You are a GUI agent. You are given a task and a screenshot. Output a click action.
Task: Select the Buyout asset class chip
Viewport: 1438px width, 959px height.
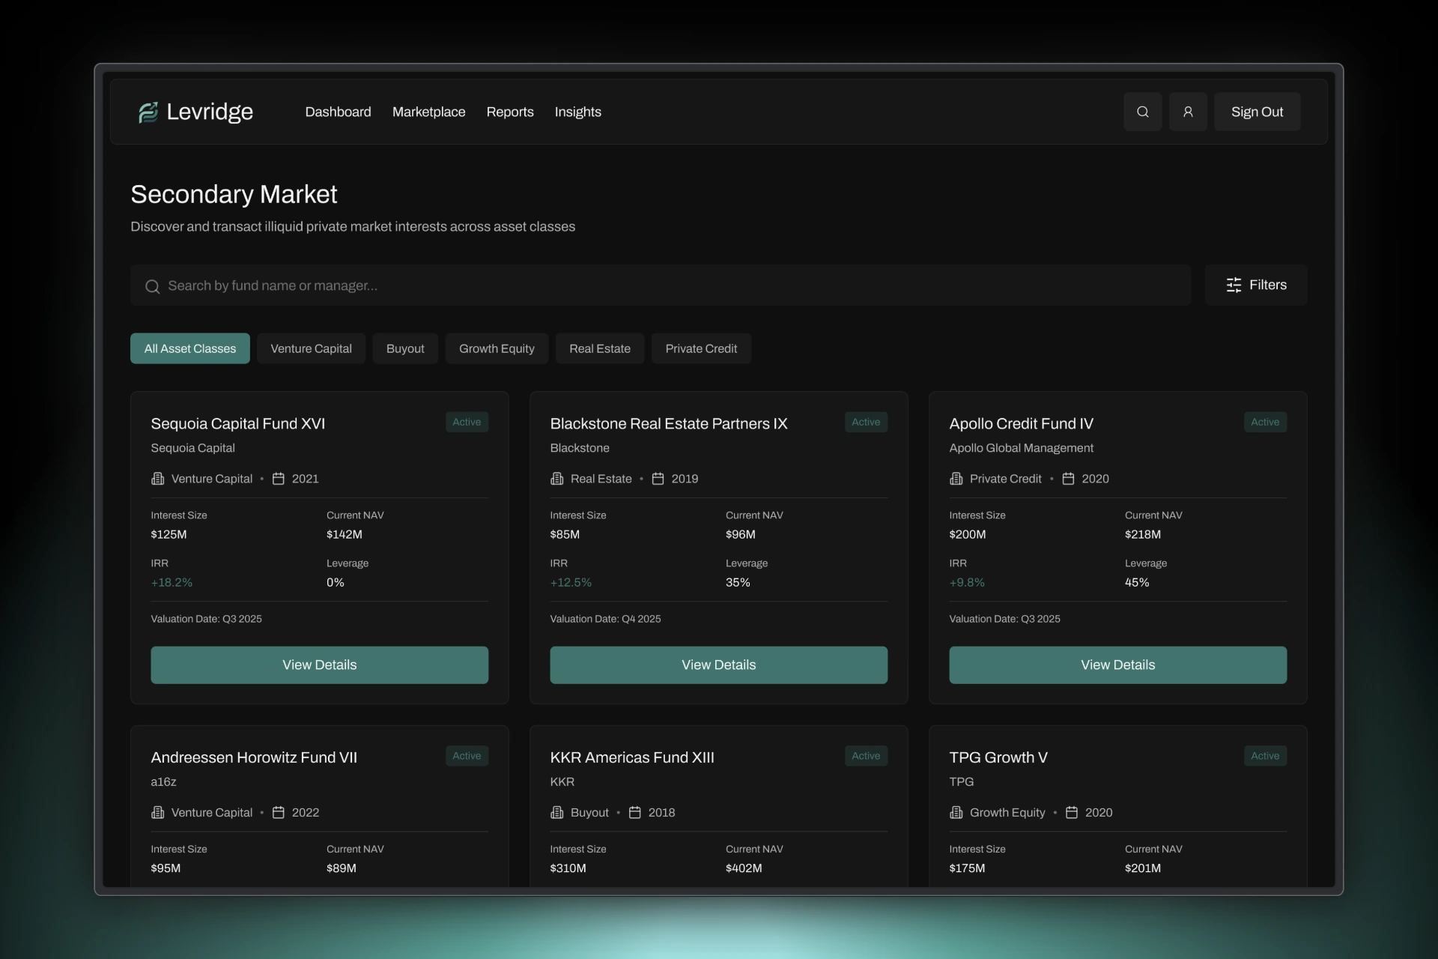405,348
